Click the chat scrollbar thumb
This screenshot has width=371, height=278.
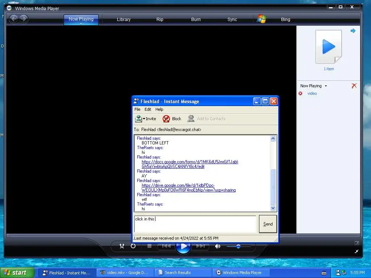(273, 187)
